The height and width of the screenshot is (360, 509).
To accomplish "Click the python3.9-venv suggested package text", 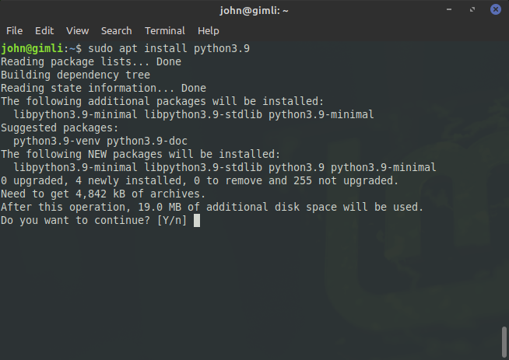I will pos(57,141).
